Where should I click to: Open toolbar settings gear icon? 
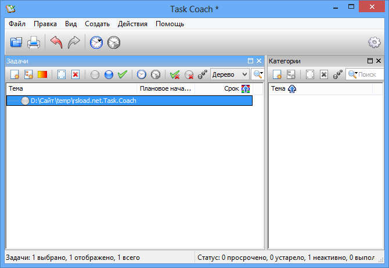coord(374,42)
